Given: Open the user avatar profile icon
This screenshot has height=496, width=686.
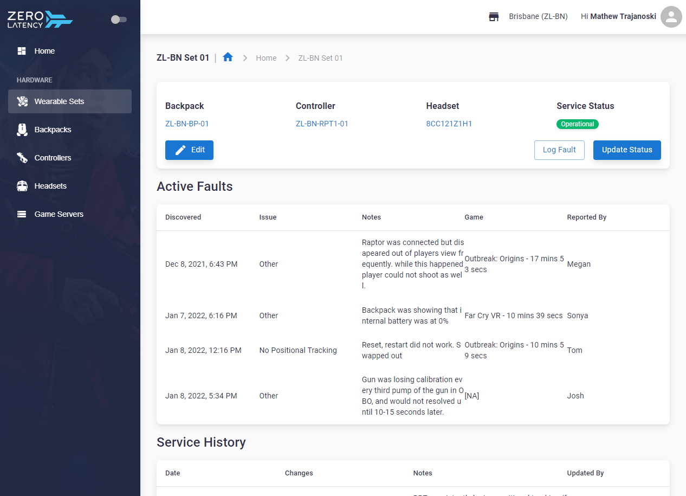Looking at the screenshot, I should [x=671, y=17].
